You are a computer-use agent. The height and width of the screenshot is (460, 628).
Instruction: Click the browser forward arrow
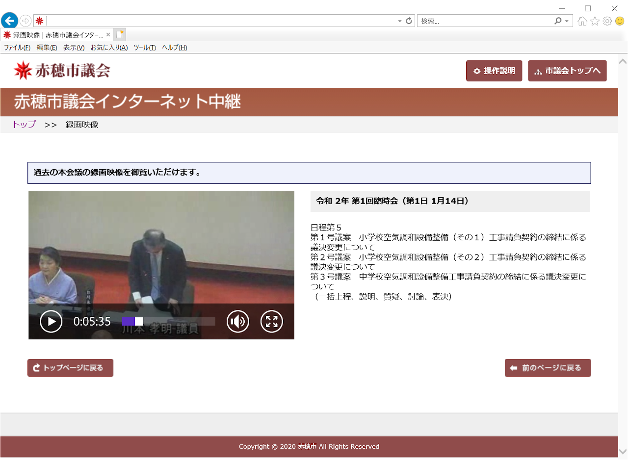[26, 21]
